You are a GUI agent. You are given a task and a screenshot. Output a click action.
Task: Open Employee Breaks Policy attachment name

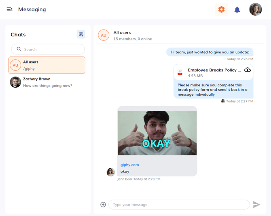[x=214, y=70]
